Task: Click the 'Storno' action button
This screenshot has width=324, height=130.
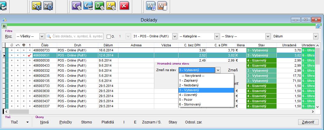Action: (87, 122)
